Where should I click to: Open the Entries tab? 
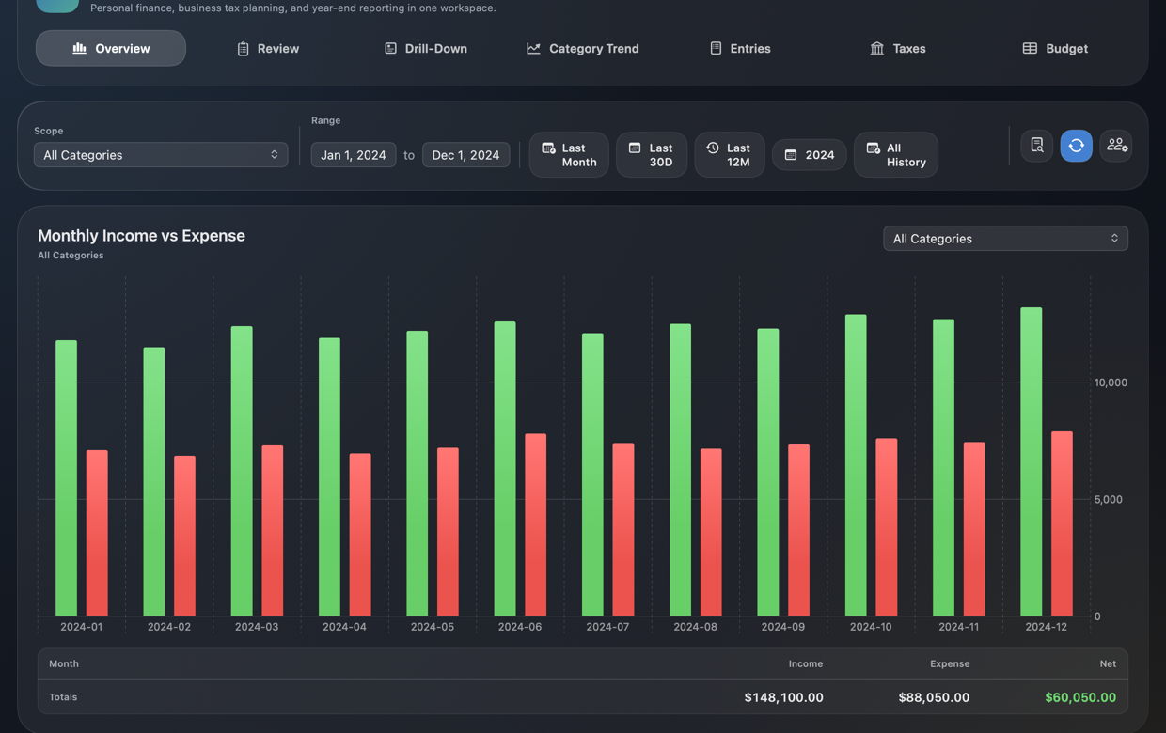740,48
